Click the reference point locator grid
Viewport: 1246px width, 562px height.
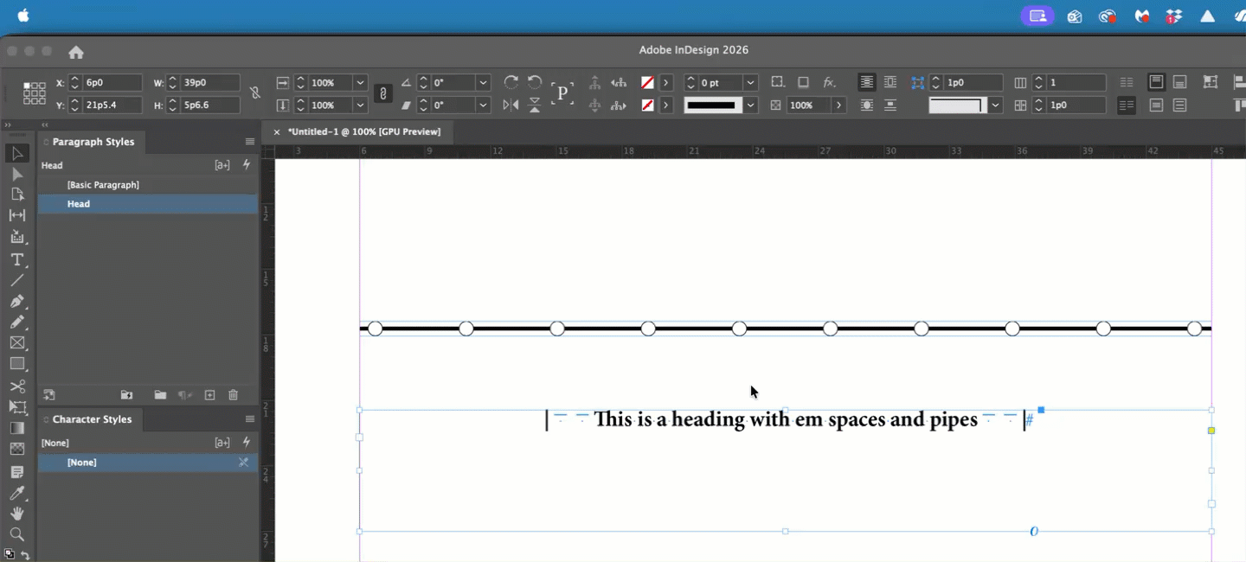[x=35, y=93]
